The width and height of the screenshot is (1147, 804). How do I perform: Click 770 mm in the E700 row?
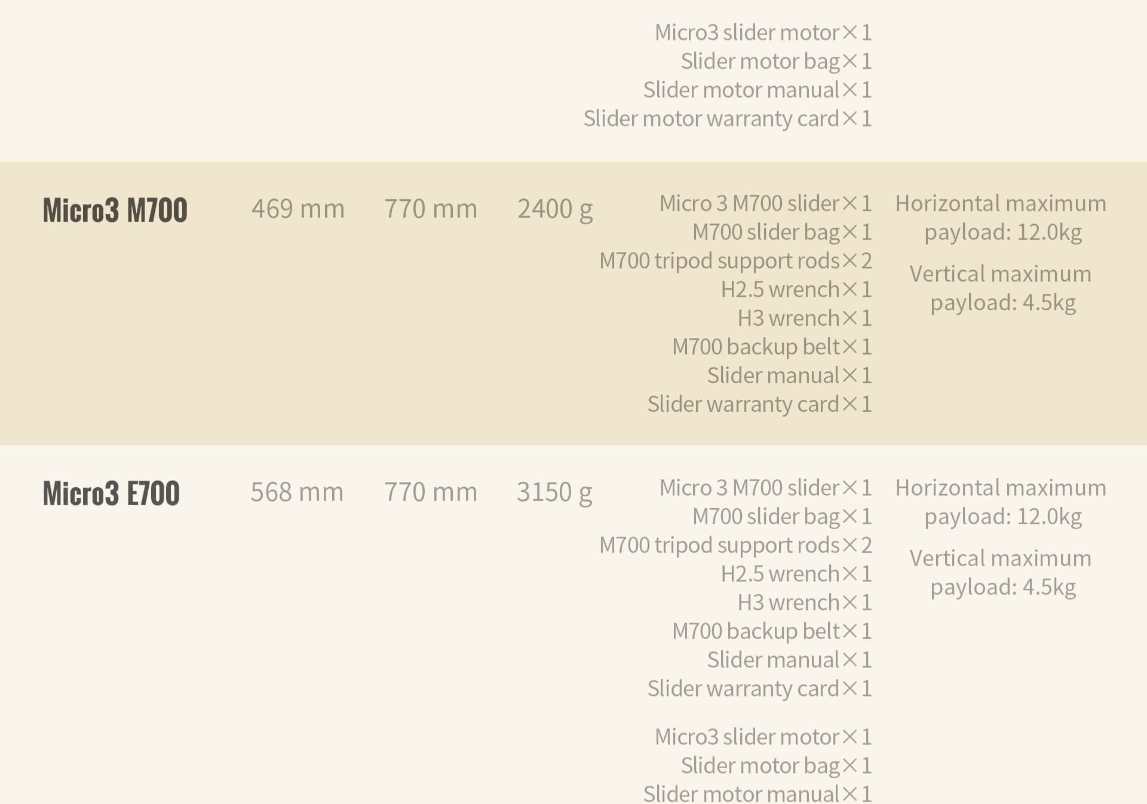431,492
